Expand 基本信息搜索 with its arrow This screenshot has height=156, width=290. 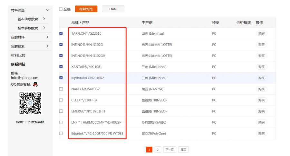44,19
